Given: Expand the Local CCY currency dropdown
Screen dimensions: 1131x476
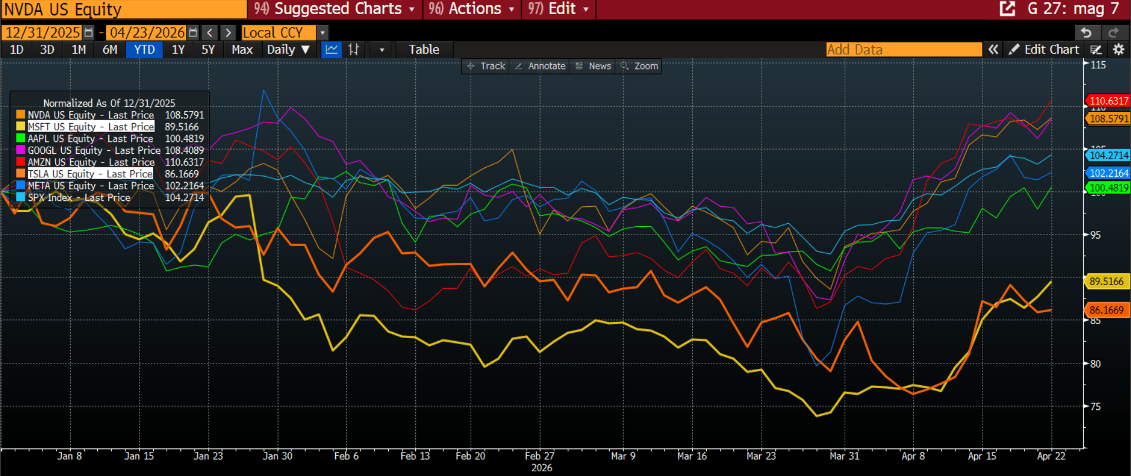Looking at the screenshot, I should click(x=323, y=32).
